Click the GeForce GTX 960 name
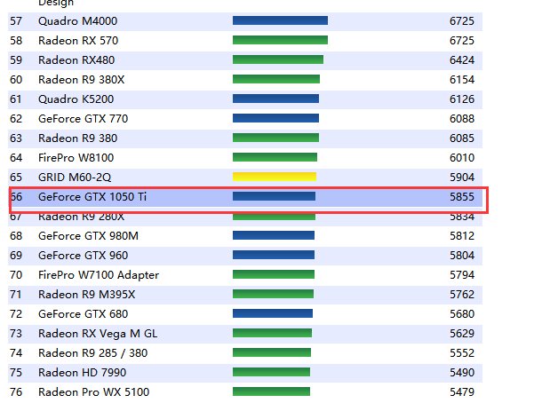Image resolution: width=534 pixels, height=403 pixels. pos(83,255)
